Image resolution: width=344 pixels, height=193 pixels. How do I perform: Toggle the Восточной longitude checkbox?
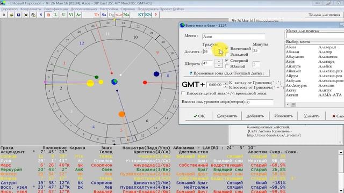[227, 48]
